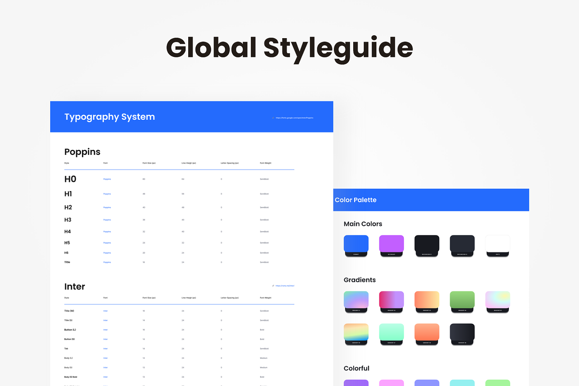Click the Inter link in the Button (L) row

[x=106, y=330]
